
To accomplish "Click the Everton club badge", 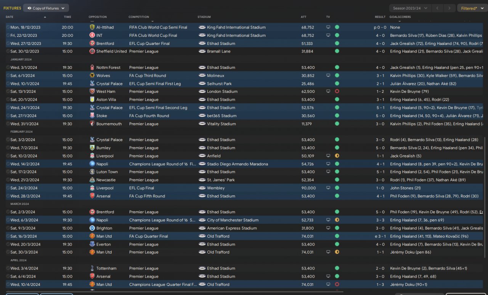I will pos(92,244).
